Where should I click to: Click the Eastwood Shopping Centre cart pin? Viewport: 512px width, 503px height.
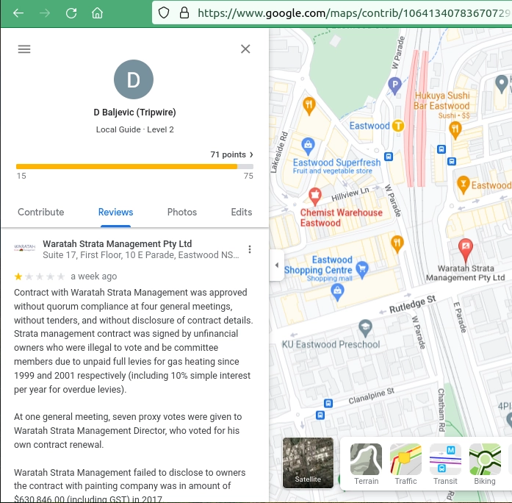(362, 270)
